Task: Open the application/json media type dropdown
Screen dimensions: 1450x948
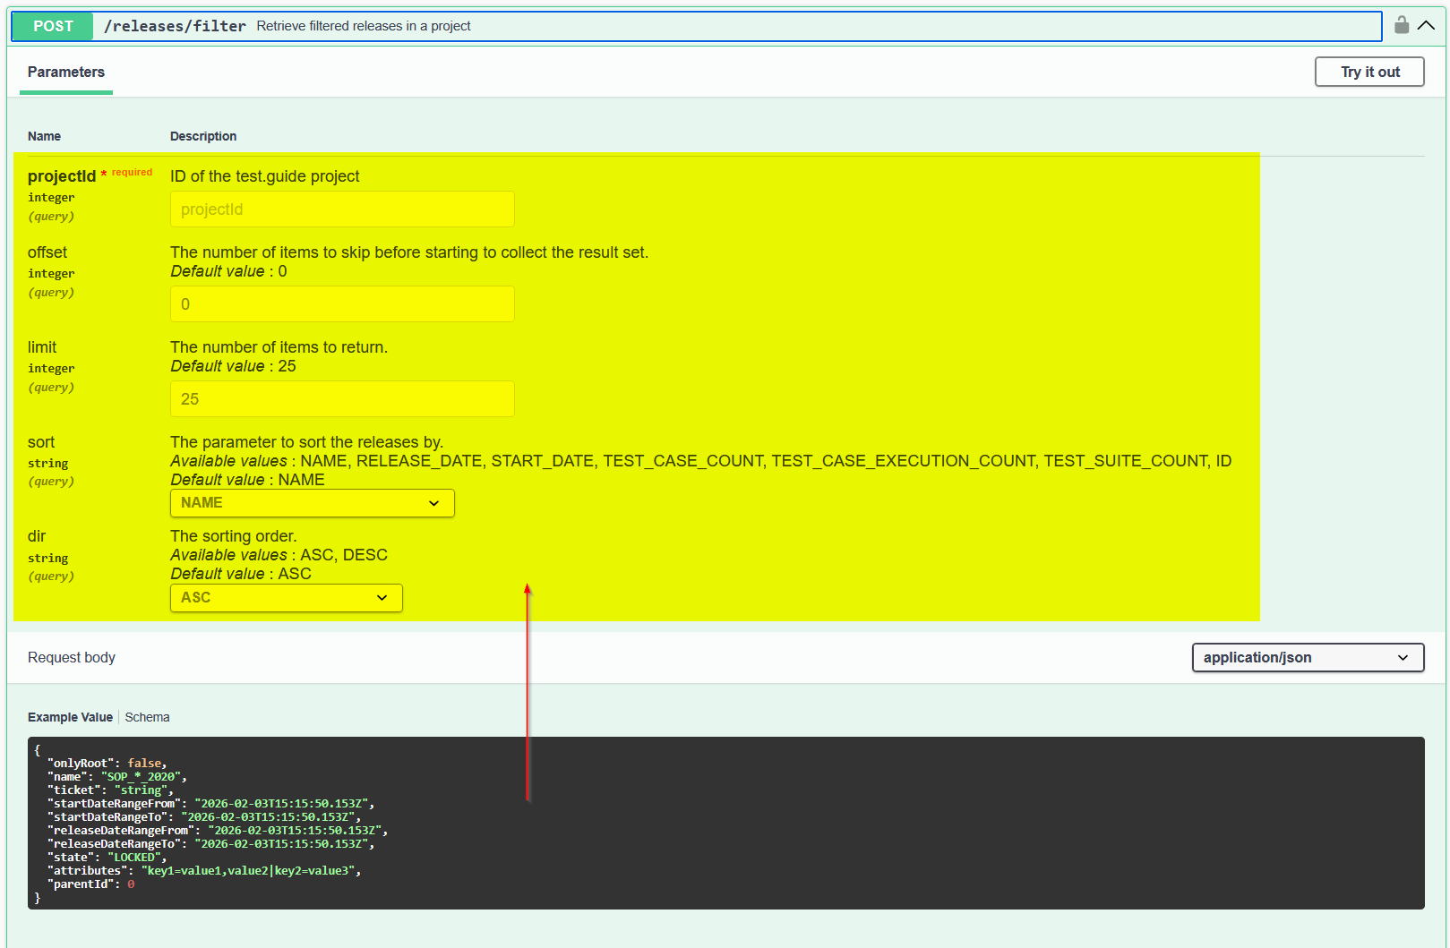Action: (x=1307, y=657)
